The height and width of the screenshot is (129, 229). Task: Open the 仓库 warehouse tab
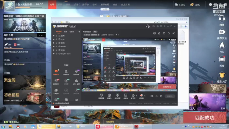(x=95, y=5)
